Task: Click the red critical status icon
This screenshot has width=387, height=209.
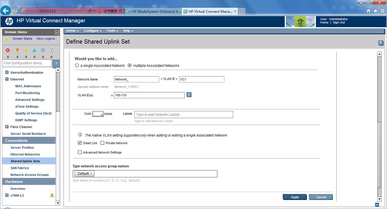Action: coord(8,50)
